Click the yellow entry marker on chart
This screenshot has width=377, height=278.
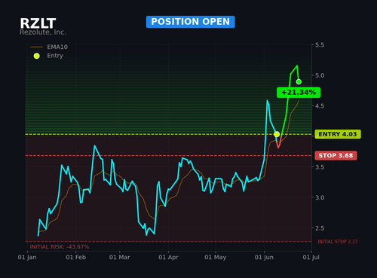click(277, 134)
